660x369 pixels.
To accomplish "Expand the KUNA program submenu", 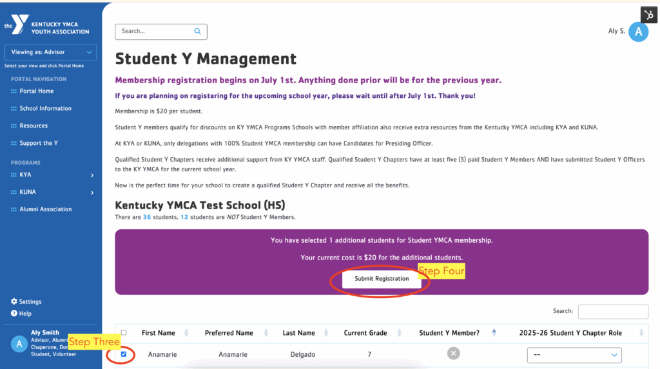I will click(x=92, y=193).
